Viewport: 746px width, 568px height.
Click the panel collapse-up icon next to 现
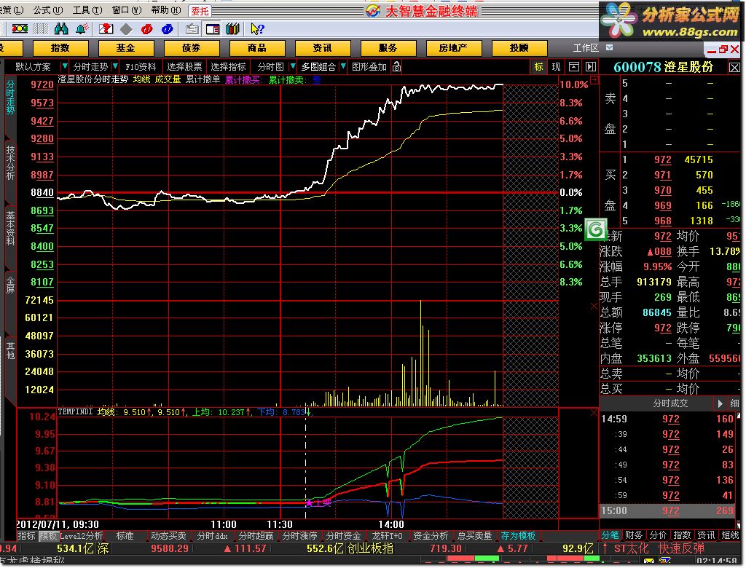click(574, 66)
